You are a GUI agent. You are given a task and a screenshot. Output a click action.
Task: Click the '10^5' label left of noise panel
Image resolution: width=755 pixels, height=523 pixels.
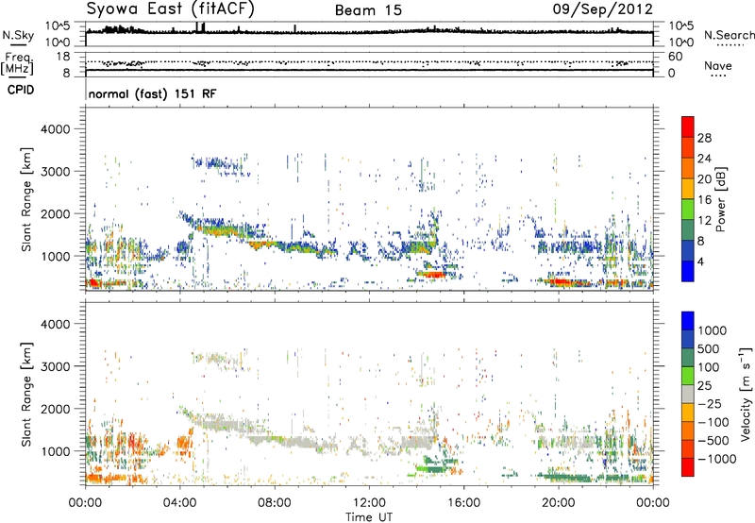[58, 25]
